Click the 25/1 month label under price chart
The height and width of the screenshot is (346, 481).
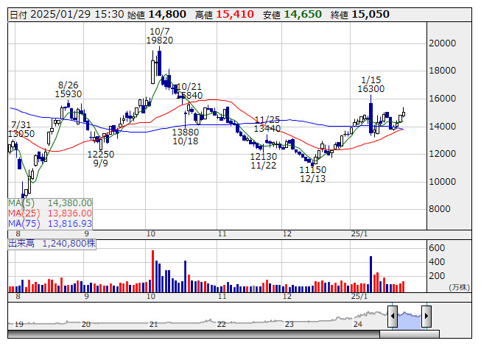359,234
